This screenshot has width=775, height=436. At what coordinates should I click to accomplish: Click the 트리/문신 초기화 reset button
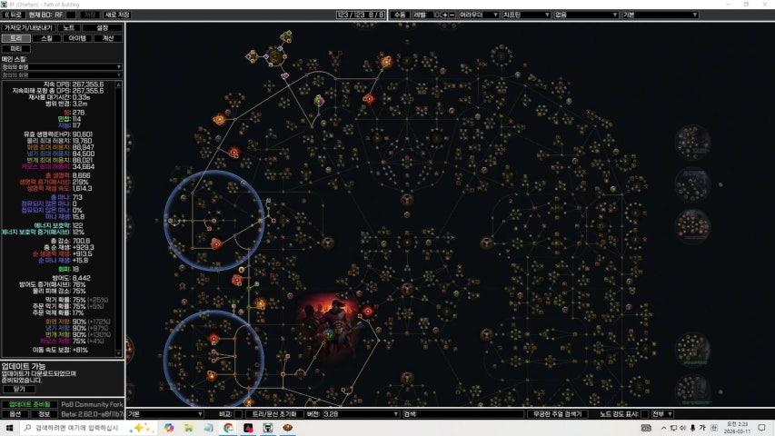(x=273, y=414)
